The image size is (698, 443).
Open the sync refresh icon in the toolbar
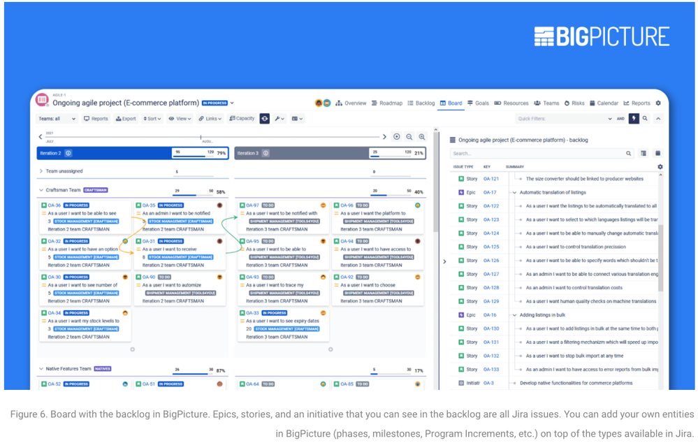[264, 119]
